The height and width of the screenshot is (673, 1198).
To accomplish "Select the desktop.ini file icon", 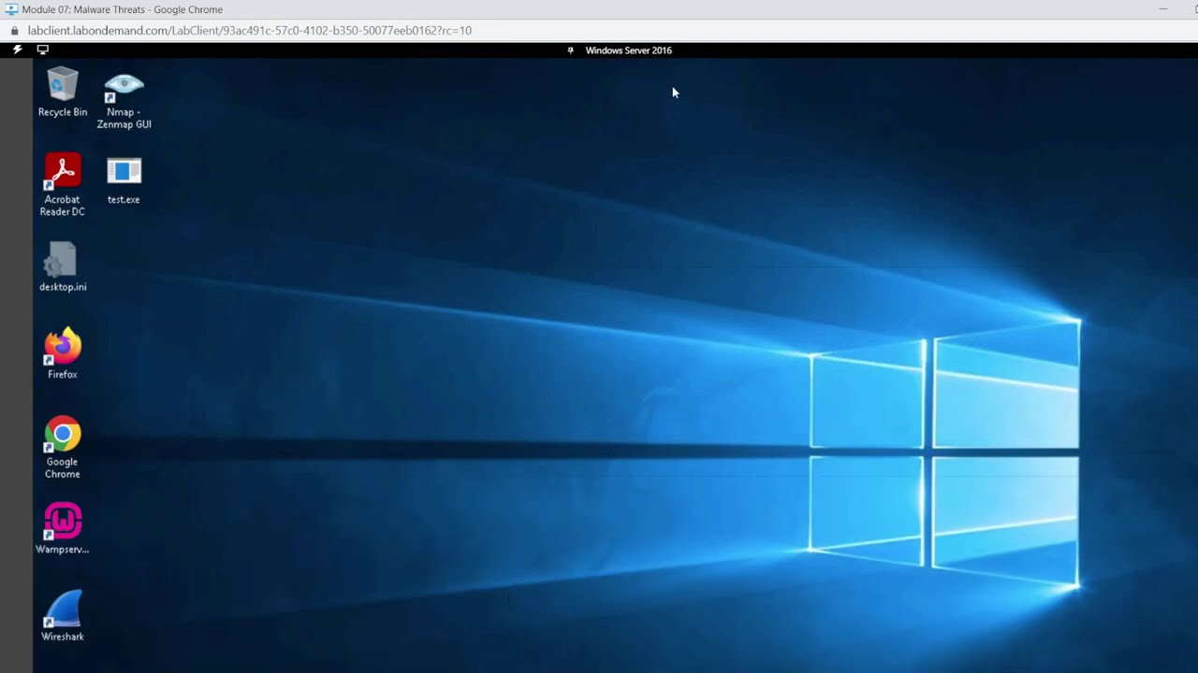I will coord(63,266).
